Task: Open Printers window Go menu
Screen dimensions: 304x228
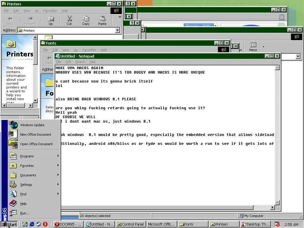Action: [x=37, y=11]
